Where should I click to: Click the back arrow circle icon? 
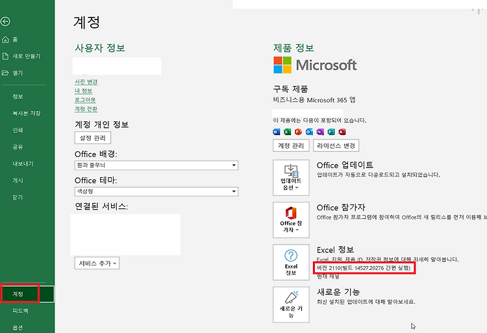coord(5,21)
